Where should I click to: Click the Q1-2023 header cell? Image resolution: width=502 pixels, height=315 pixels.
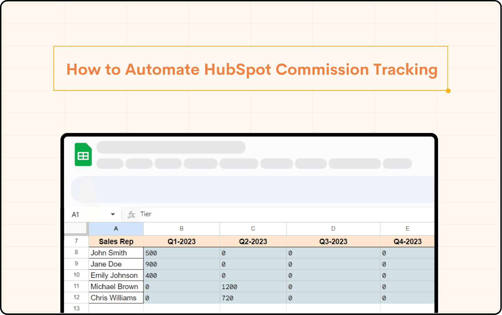pyautogui.click(x=182, y=241)
